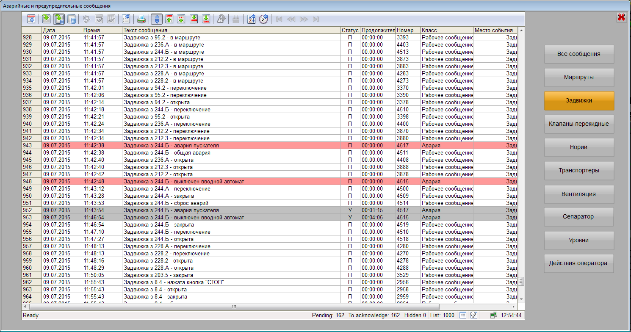Click the Текст сообщения column header

point(231,30)
